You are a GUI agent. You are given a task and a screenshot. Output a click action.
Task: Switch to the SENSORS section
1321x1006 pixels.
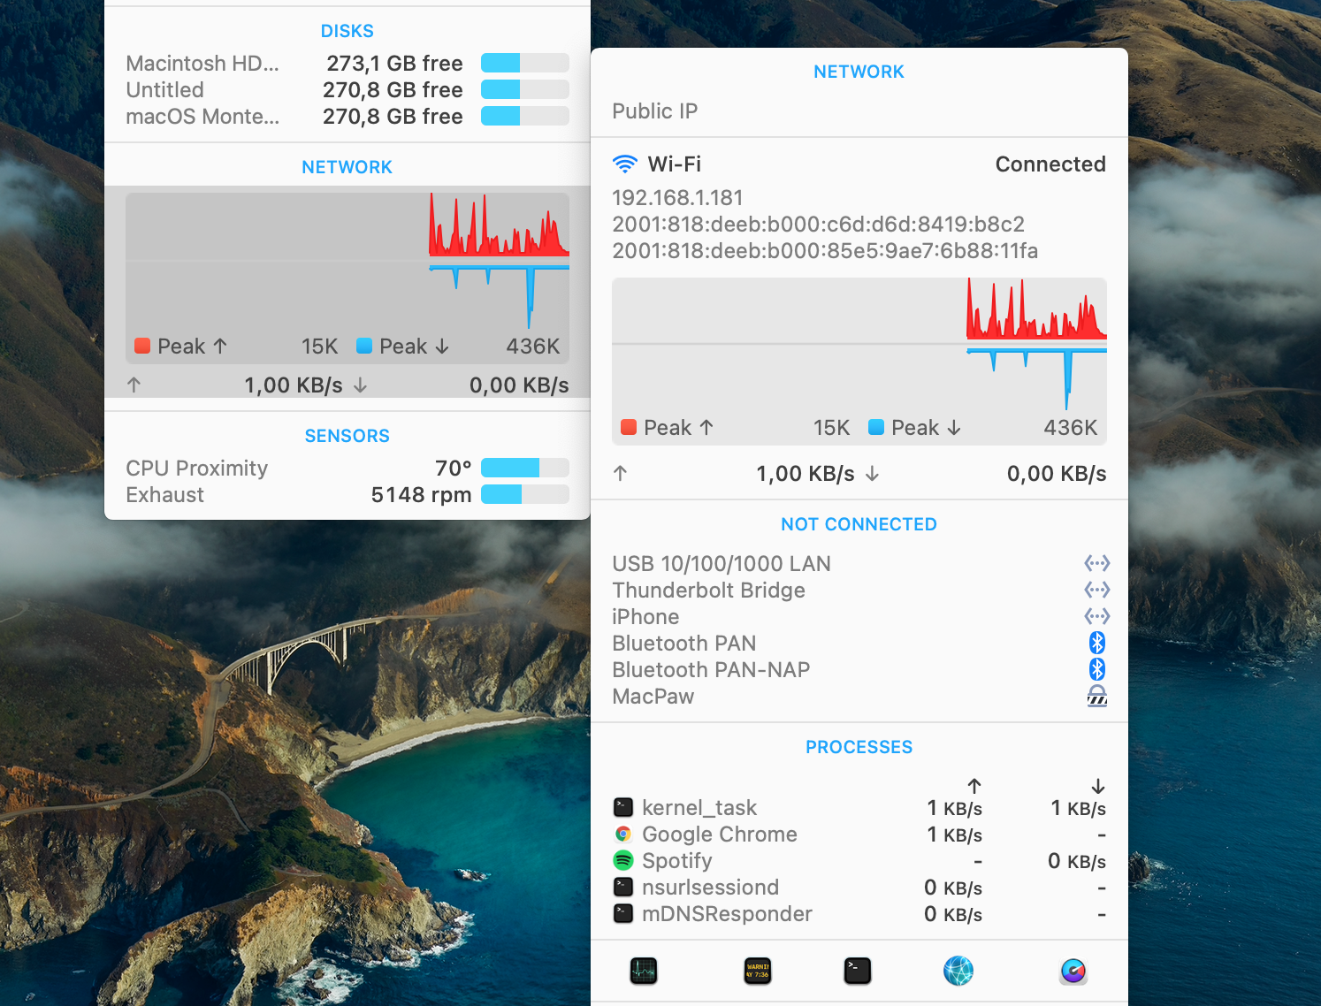point(347,435)
